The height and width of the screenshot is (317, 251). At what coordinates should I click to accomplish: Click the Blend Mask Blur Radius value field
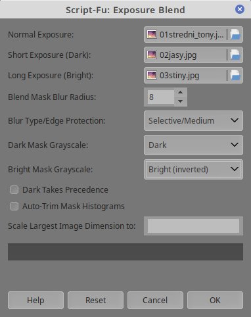click(161, 97)
